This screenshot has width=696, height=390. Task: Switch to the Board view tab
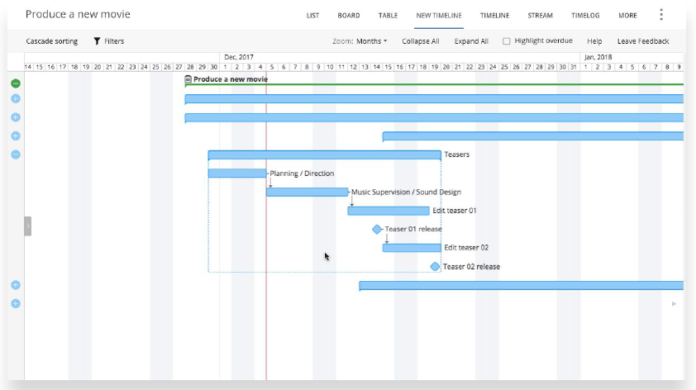pos(348,16)
